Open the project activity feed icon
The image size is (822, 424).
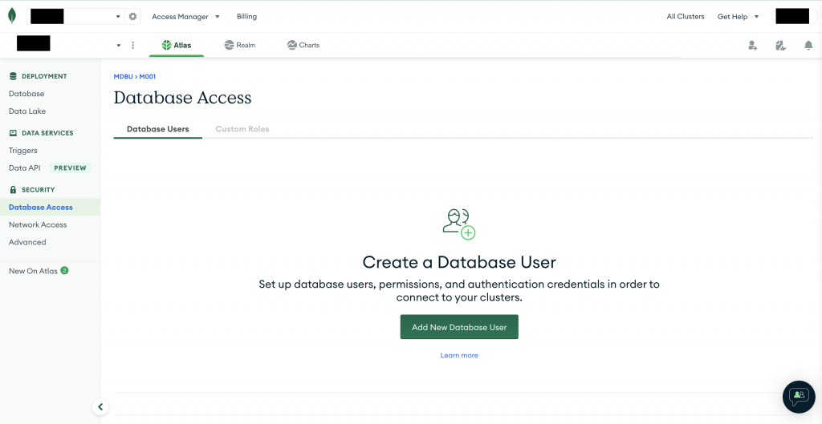[780, 46]
